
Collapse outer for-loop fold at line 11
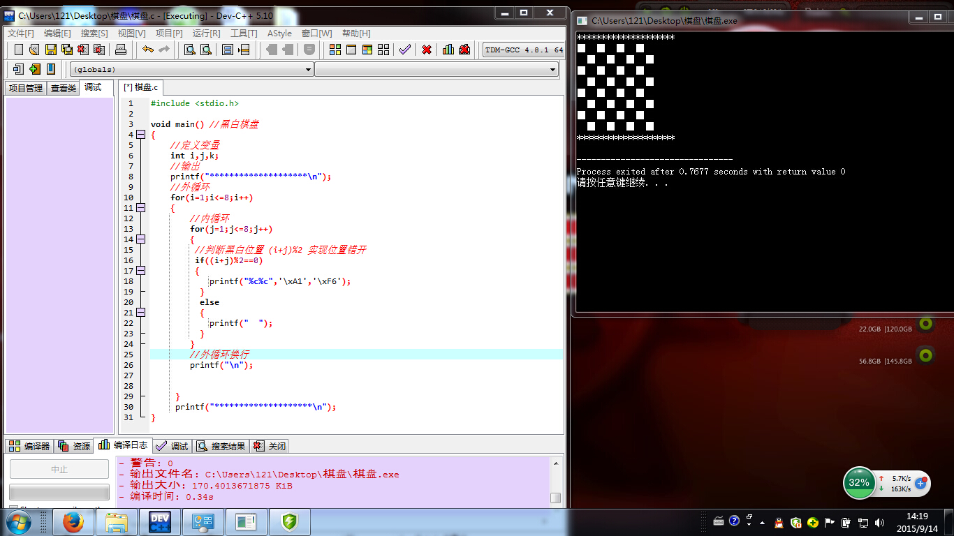140,208
